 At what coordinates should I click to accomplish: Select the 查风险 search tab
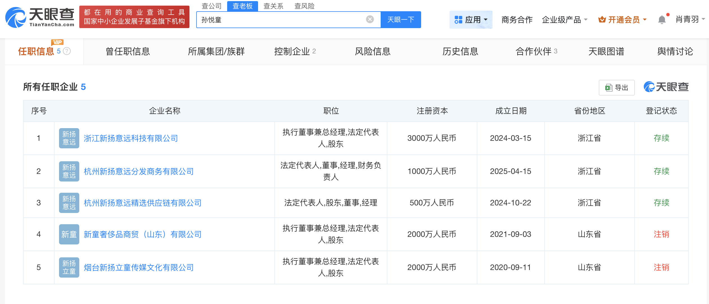304,6
